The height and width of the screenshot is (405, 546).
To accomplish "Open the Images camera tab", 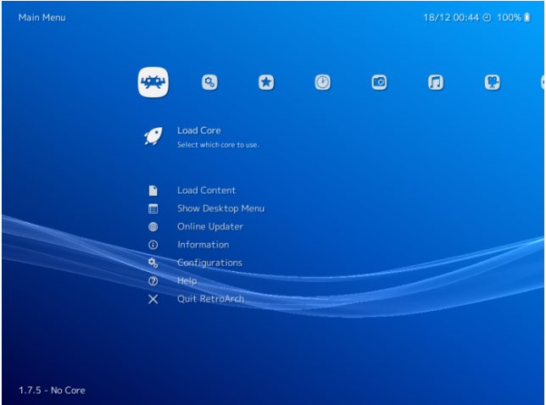I will [379, 82].
